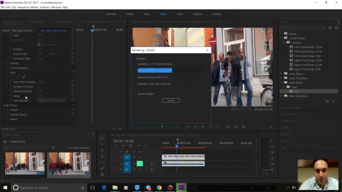Viewport: 342px width, 192px height.
Task: Select the Selection tool in timeline toolbar
Action: [x=102, y=138]
